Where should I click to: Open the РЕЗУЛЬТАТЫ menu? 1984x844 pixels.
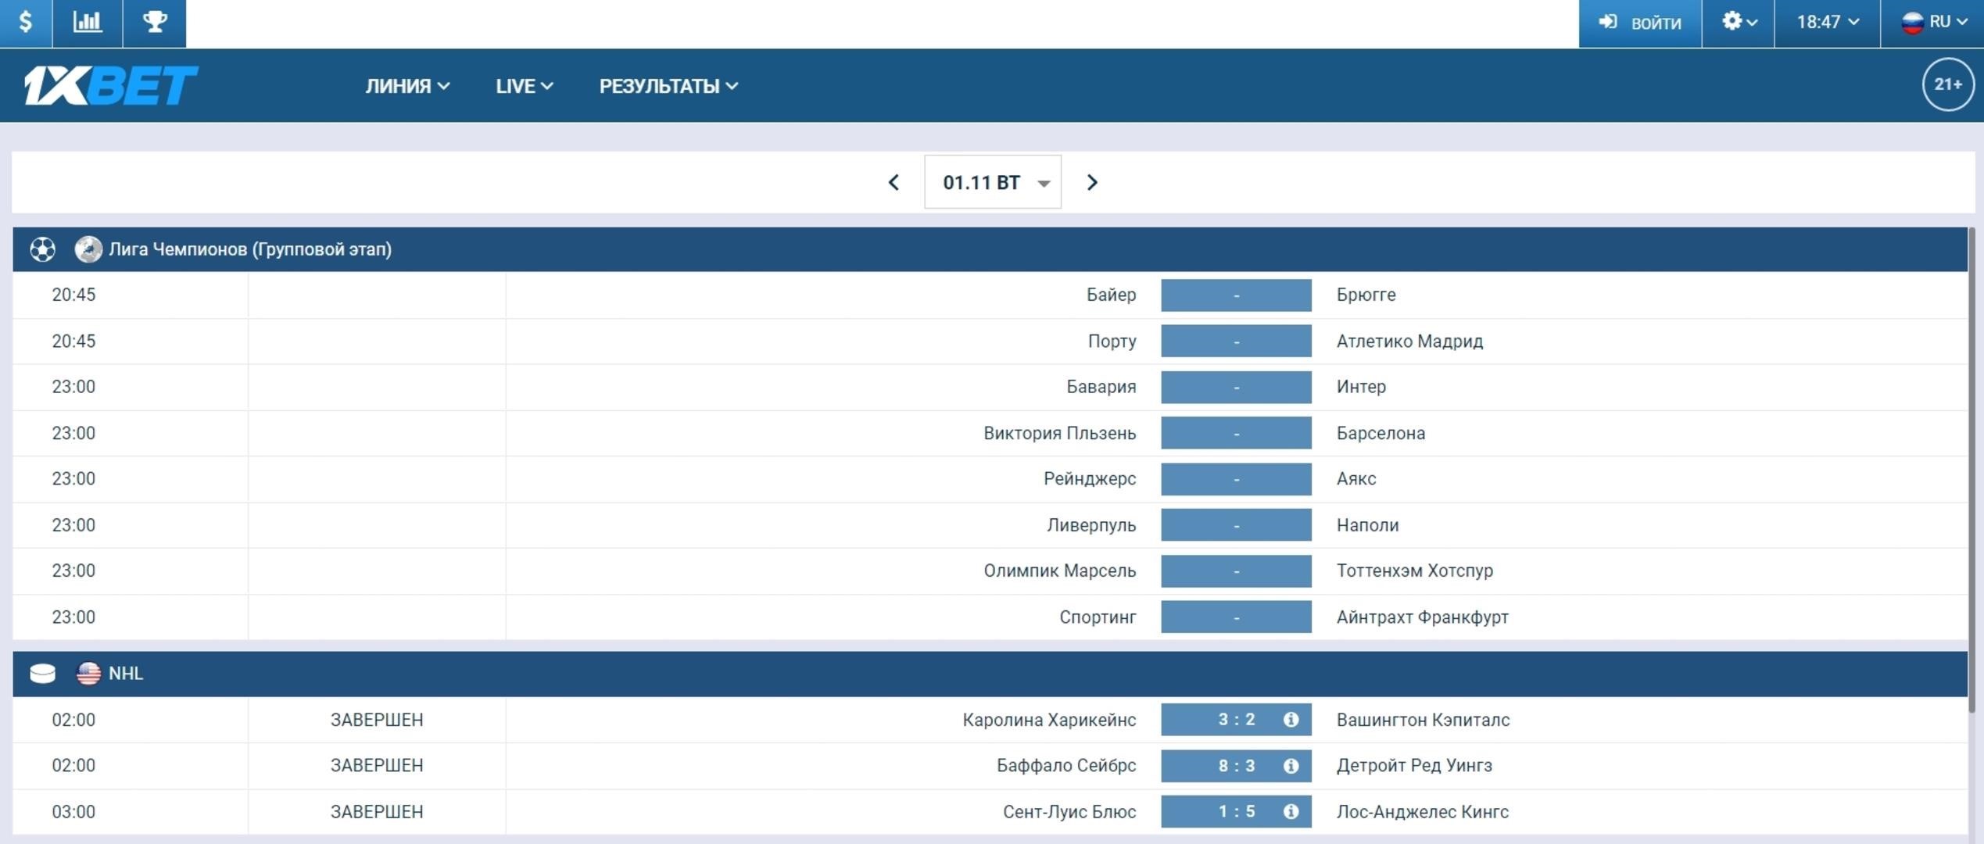668,86
